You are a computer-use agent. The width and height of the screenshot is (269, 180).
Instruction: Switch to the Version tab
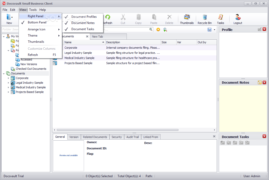[74, 137]
